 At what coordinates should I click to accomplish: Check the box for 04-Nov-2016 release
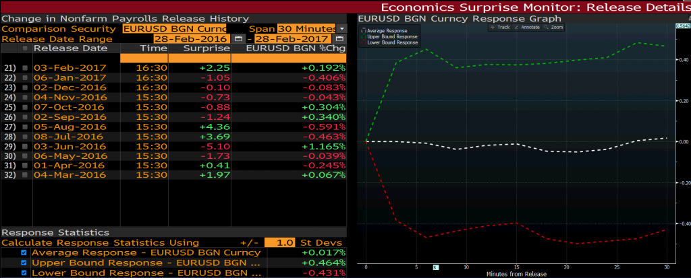point(25,97)
